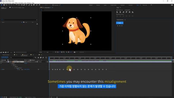This screenshot has width=174, height=98.
Task: Select the Hand tool
Action: (x=4, y=5)
